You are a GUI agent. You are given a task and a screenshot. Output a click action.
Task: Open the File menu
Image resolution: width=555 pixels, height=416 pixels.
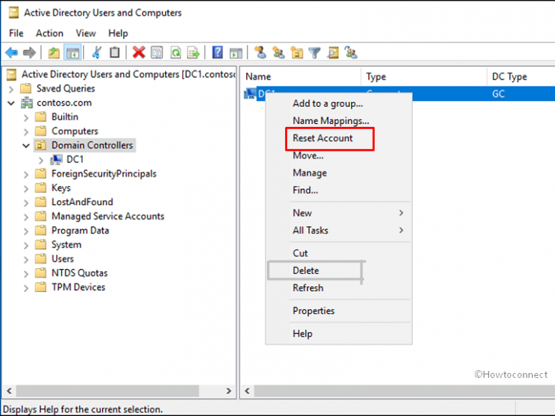click(16, 33)
